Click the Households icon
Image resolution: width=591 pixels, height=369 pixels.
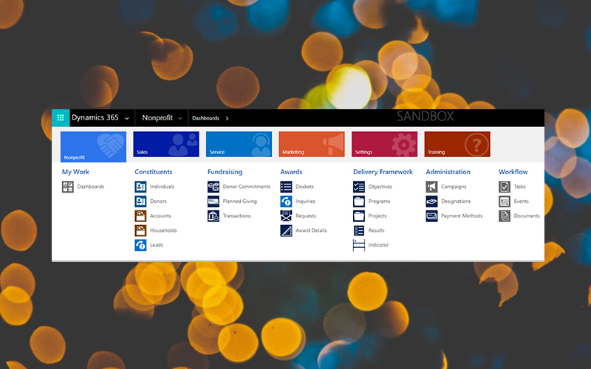140,230
